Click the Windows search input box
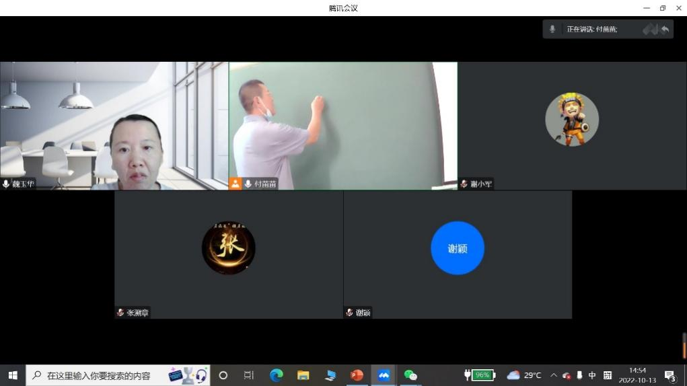This screenshot has width=687, height=386. pos(101,375)
